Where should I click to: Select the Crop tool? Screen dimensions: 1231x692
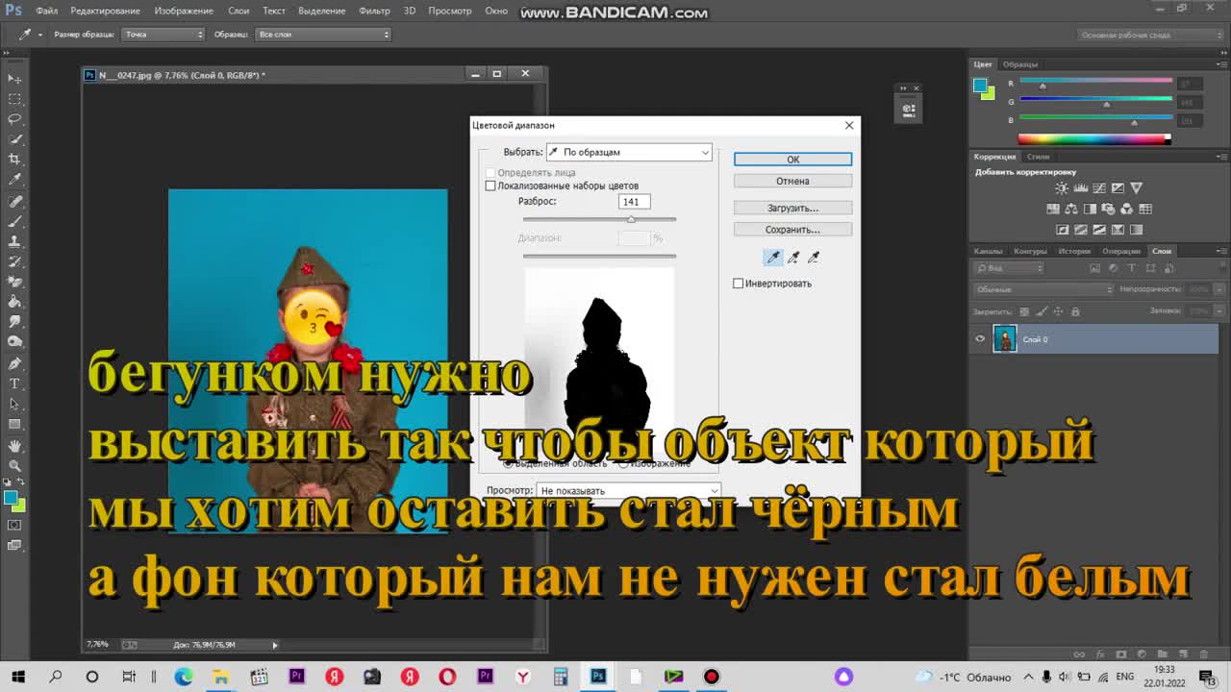tap(14, 160)
